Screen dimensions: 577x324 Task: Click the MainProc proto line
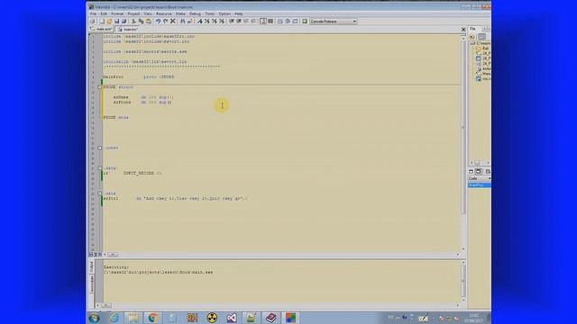pos(138,77)
